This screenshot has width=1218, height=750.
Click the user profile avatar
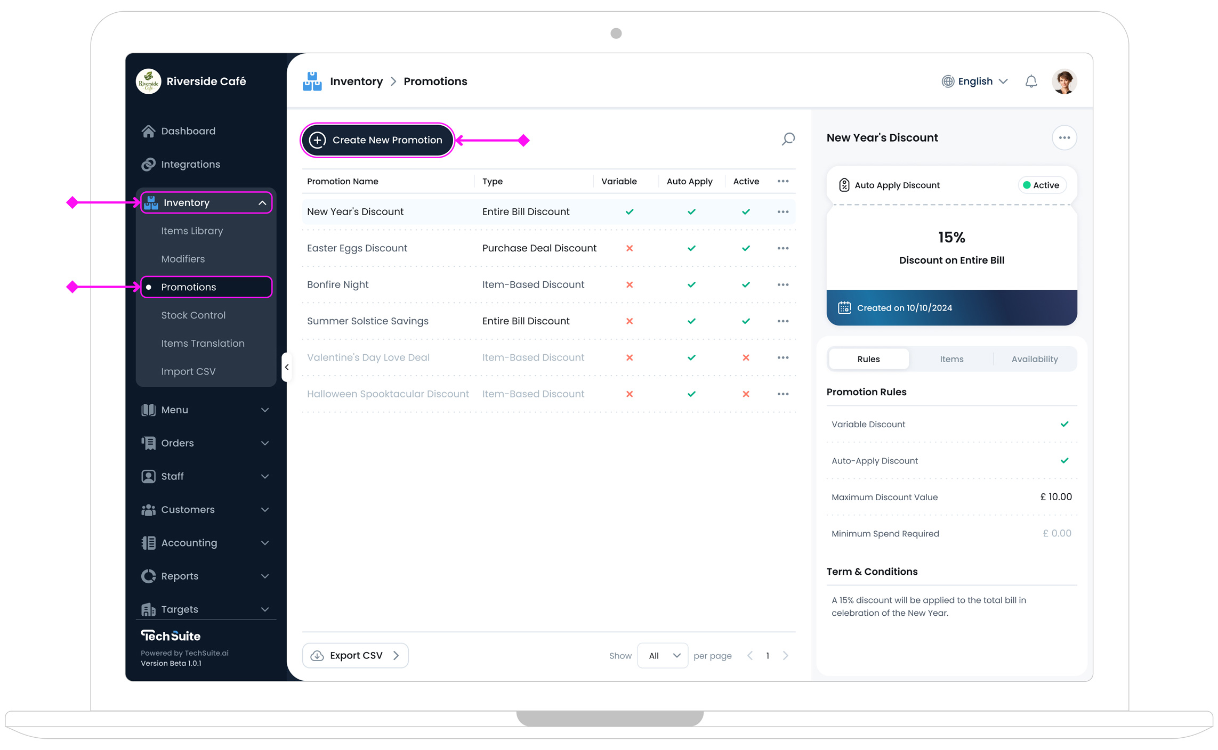1064,81
